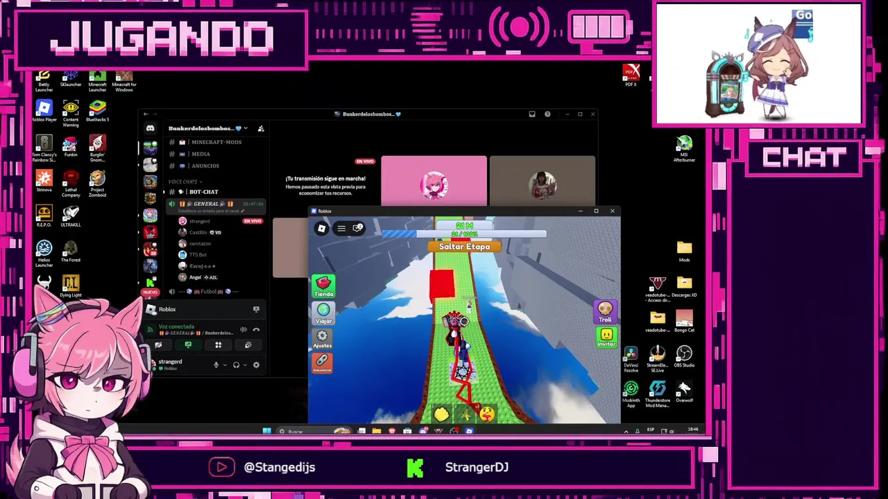The width and height of the screenshot is (888, 499).
Task: Deafen with the headphones icon
Action: [236, 365]
